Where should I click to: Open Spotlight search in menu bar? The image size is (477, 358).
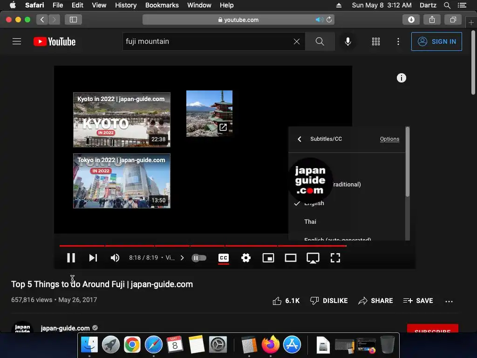click(x=447, y=5)
